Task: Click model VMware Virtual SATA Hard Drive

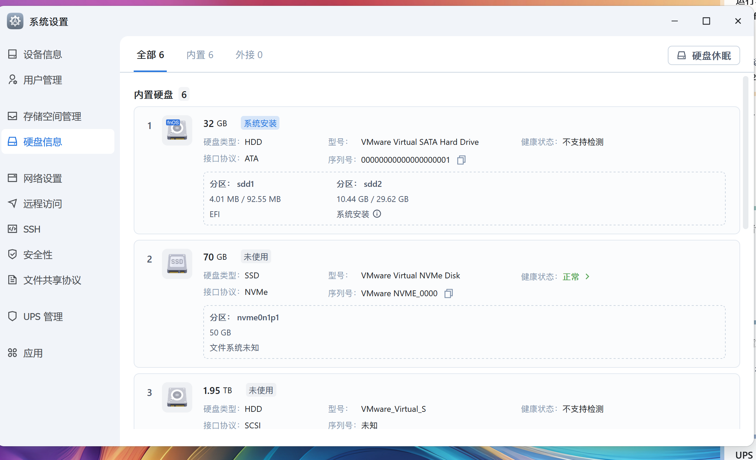Action: point(420,142)
